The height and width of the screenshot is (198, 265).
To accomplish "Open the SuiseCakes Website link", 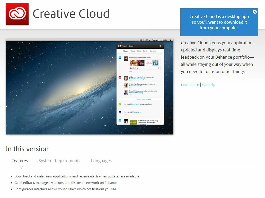I will click(135, 86).
